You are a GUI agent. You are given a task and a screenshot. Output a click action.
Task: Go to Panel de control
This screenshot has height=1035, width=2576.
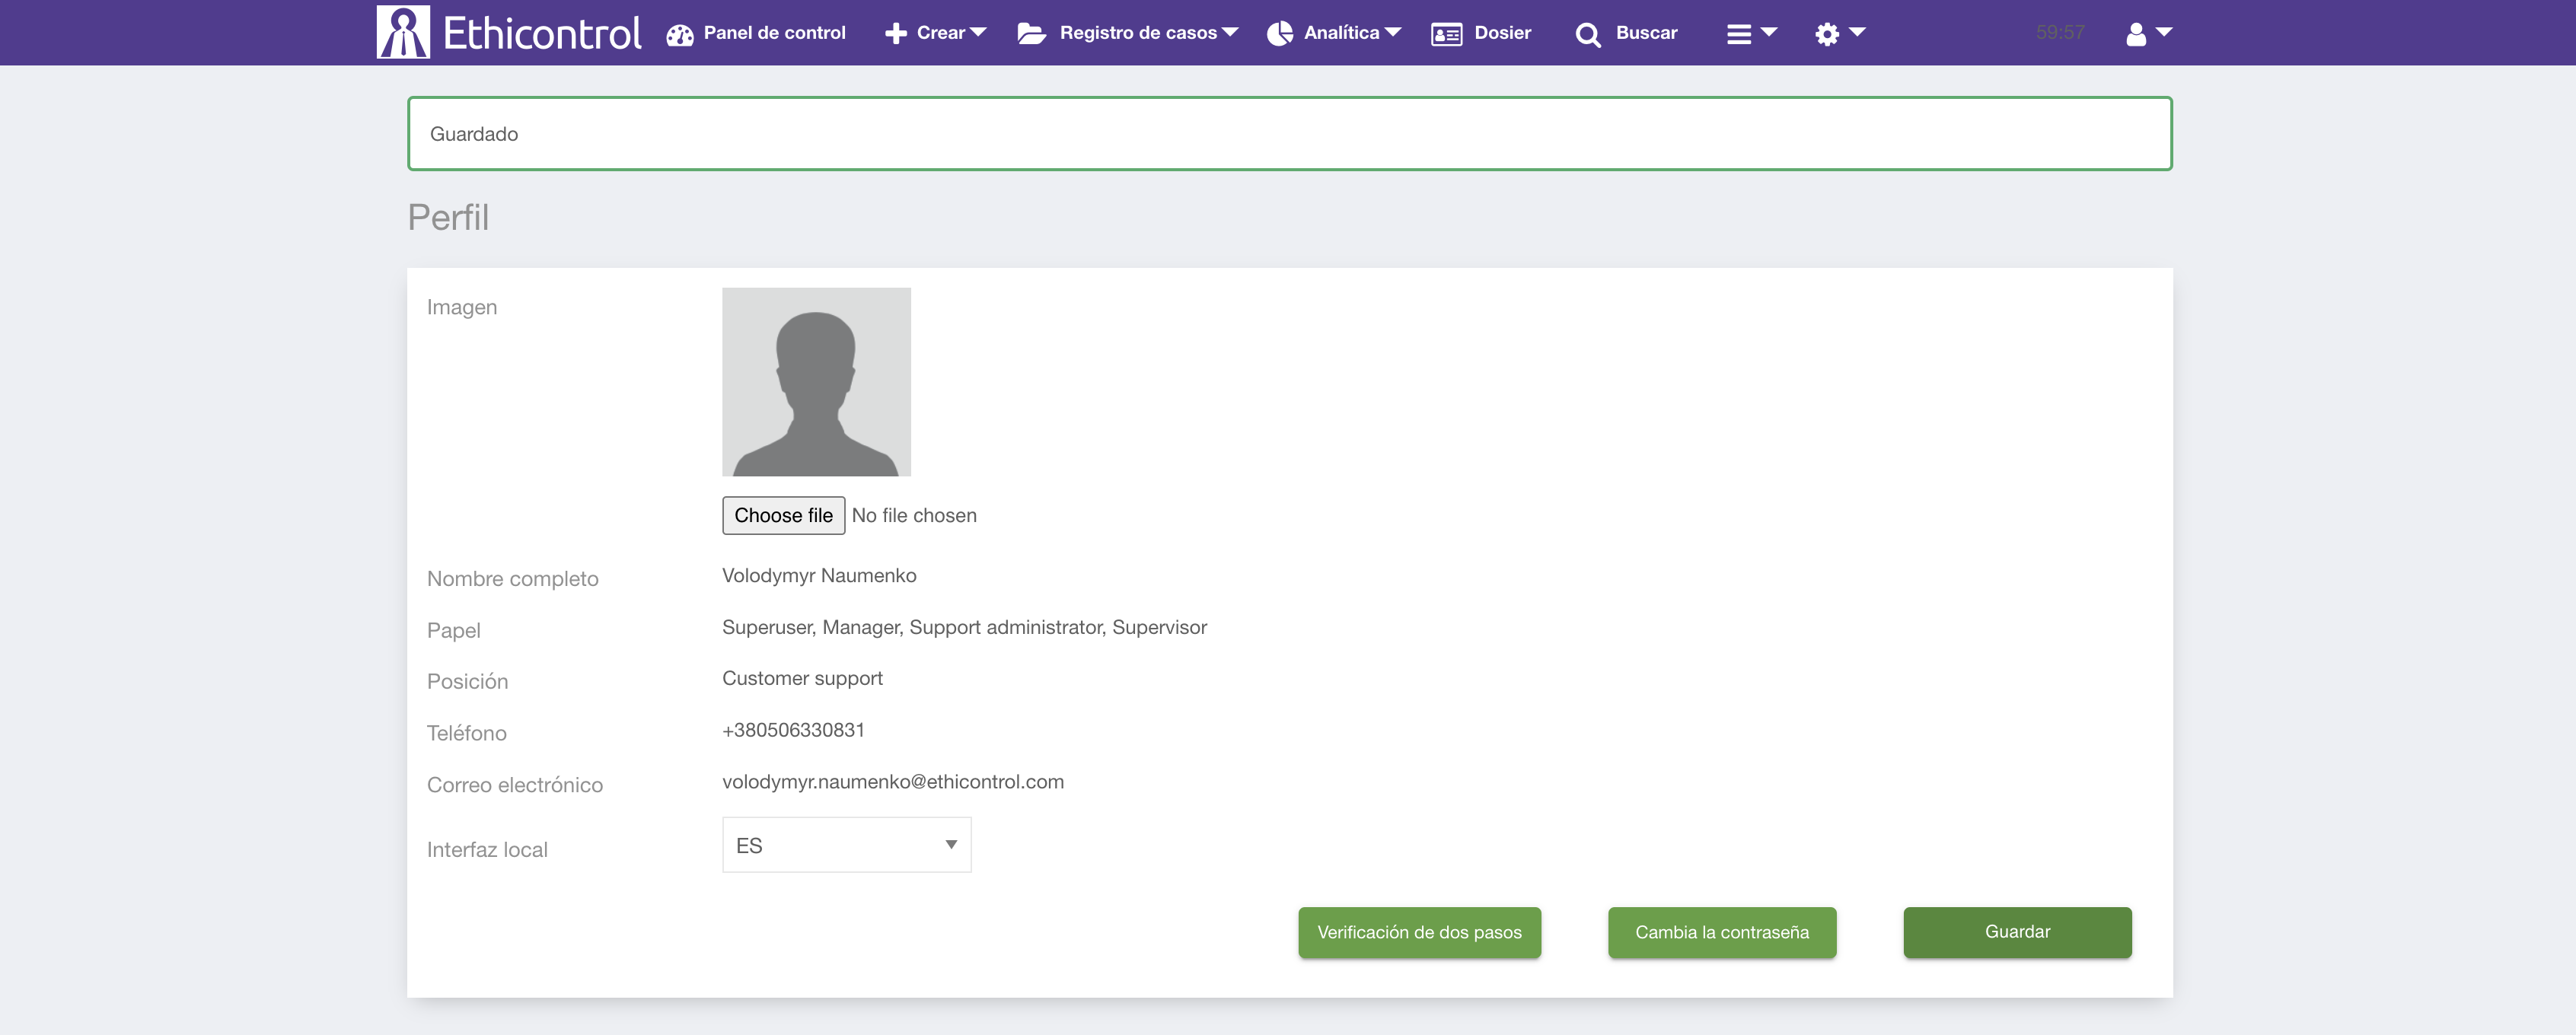pos(774,33)
